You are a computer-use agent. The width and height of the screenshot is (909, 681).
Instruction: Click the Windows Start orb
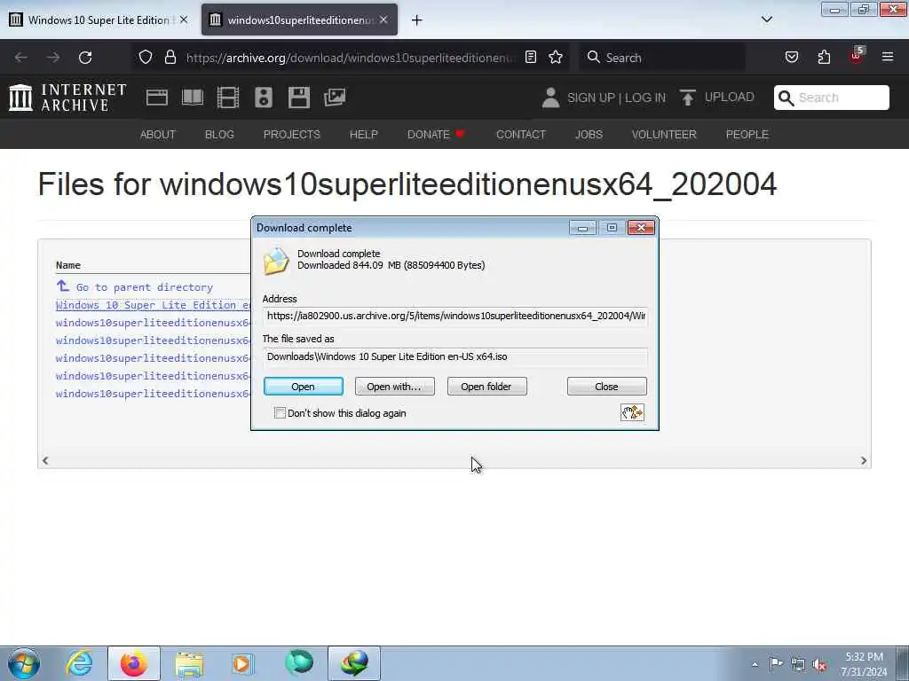24,663
